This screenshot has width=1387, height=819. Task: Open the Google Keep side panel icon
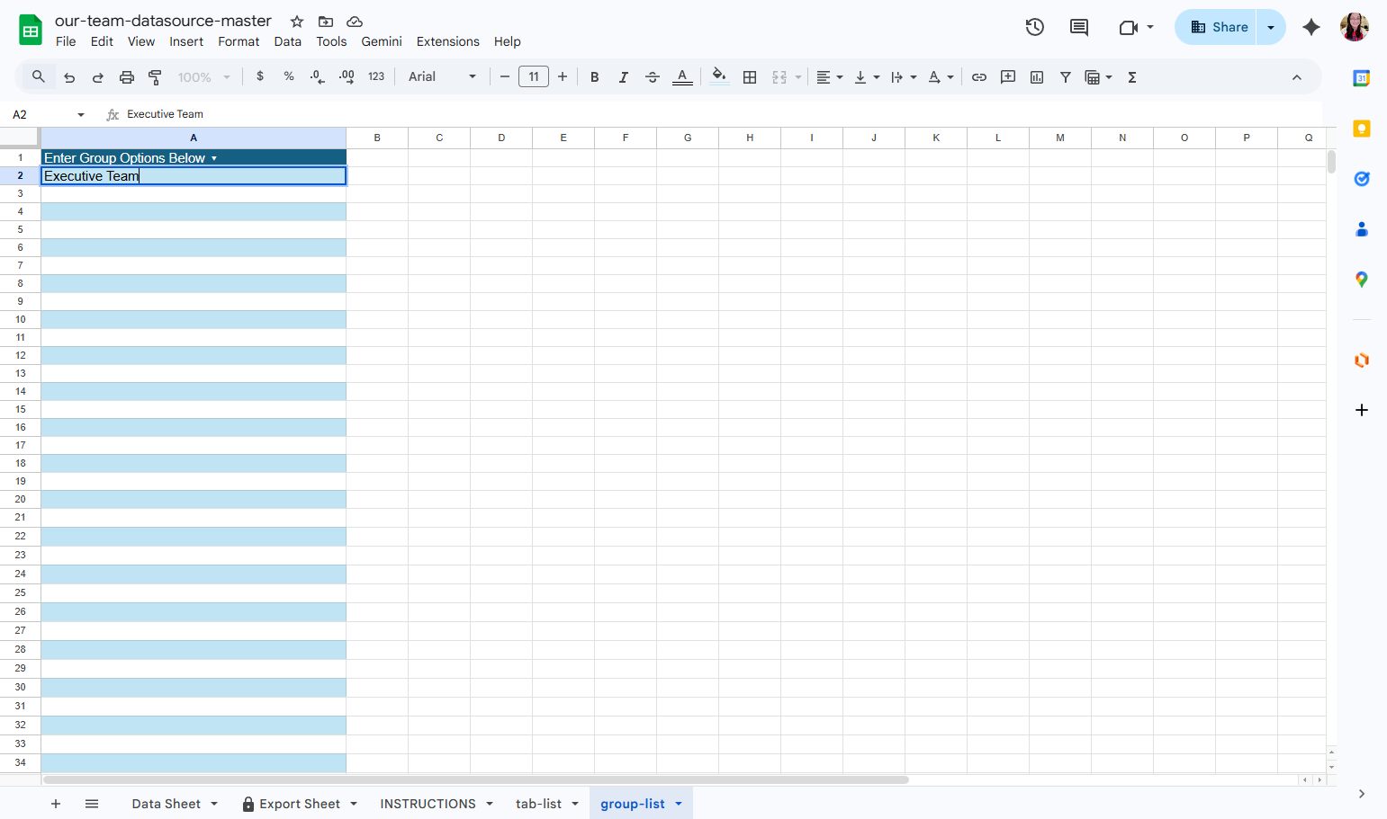[1362, 129]
